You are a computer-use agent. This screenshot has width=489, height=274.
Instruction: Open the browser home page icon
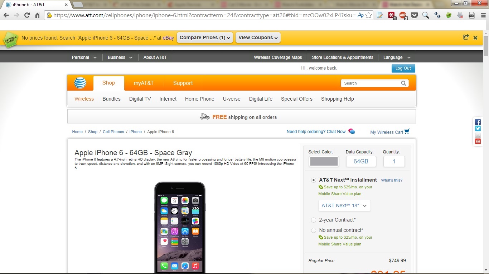click(37, 15)
